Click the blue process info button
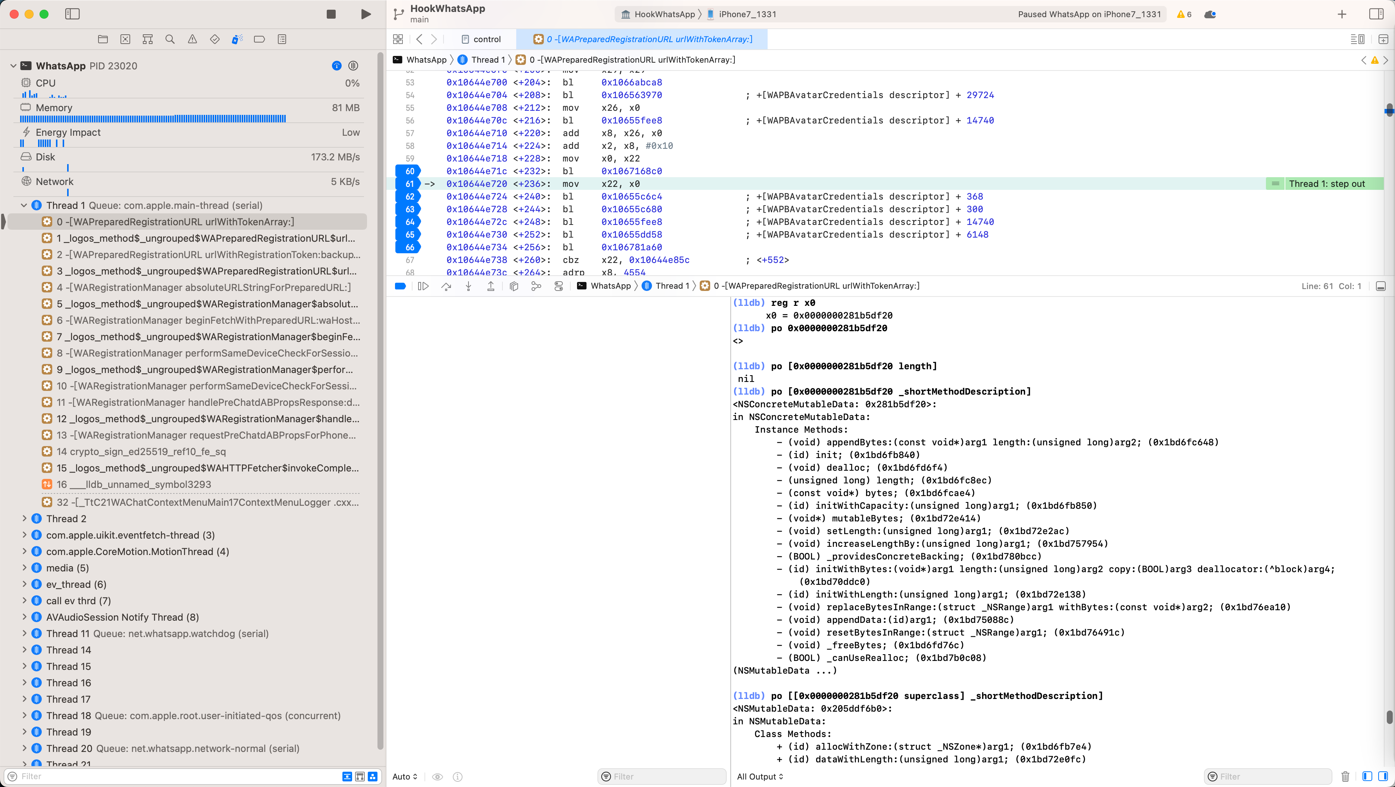Viewport: 1395px width, 787px height. (x=337, y=66)
